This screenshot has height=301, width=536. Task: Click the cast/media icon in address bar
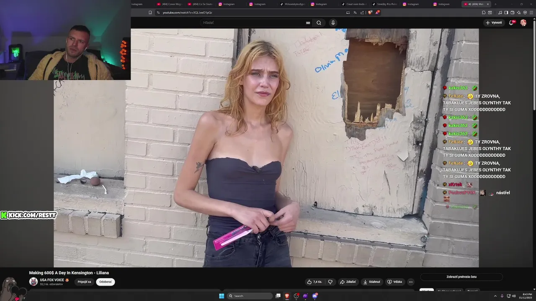348,13
